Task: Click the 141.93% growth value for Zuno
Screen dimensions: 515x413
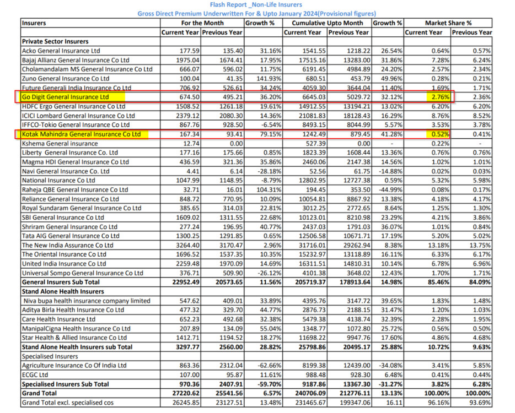Action: [269, 79]
